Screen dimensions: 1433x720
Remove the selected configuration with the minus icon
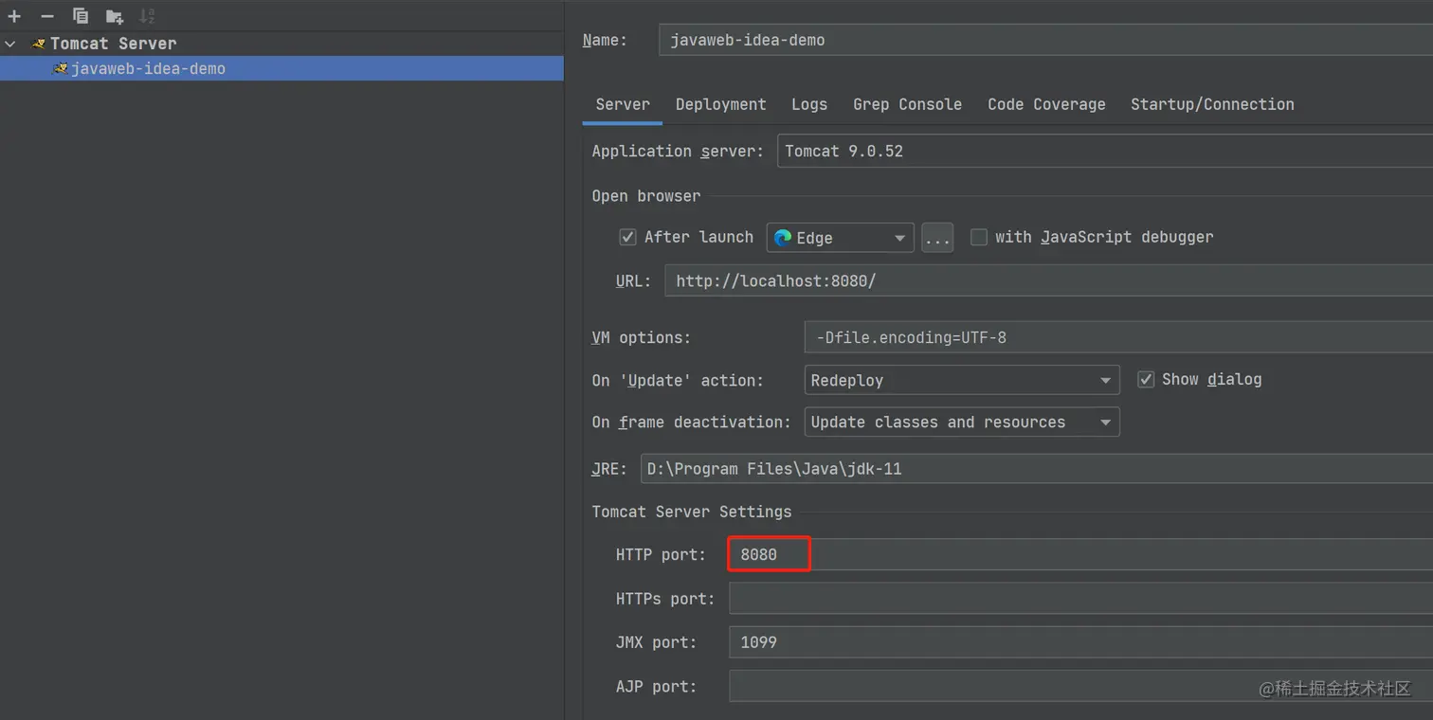tap(47, 16)
